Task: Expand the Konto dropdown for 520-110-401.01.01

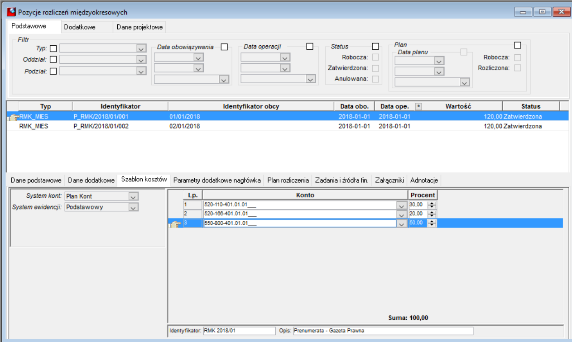Action: (x=401, y=205)
